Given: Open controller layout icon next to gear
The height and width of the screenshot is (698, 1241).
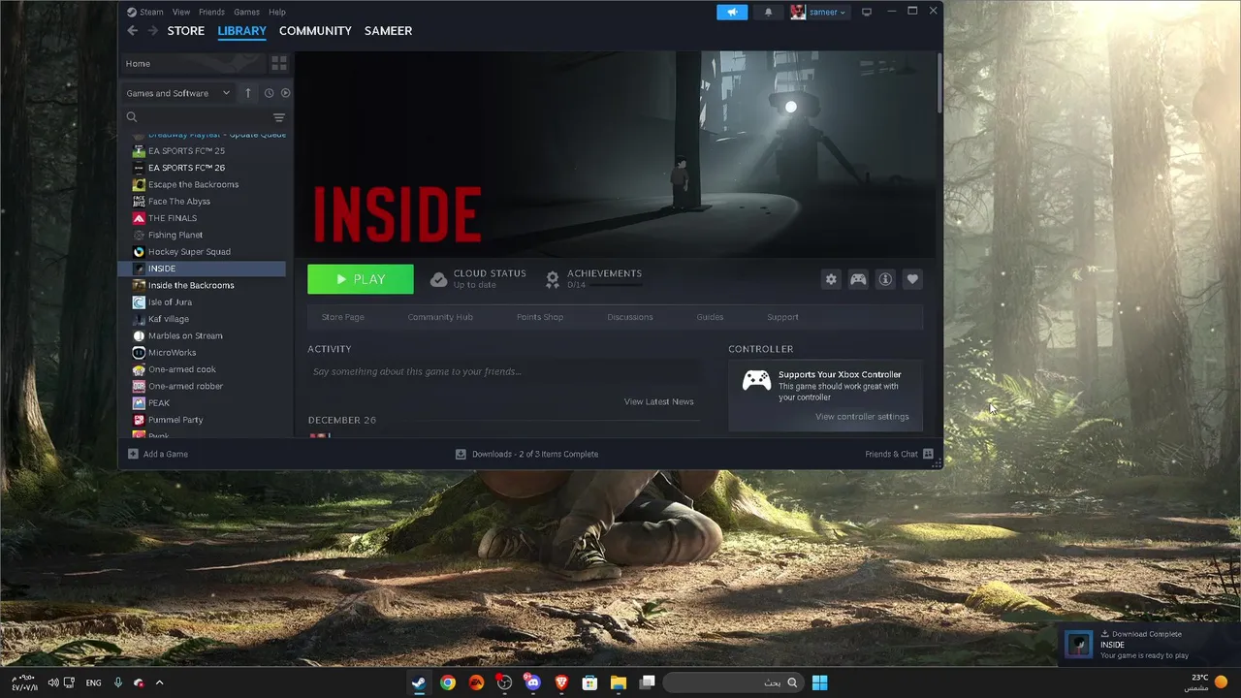Looking at the screenshot, I should click(858, 279).
